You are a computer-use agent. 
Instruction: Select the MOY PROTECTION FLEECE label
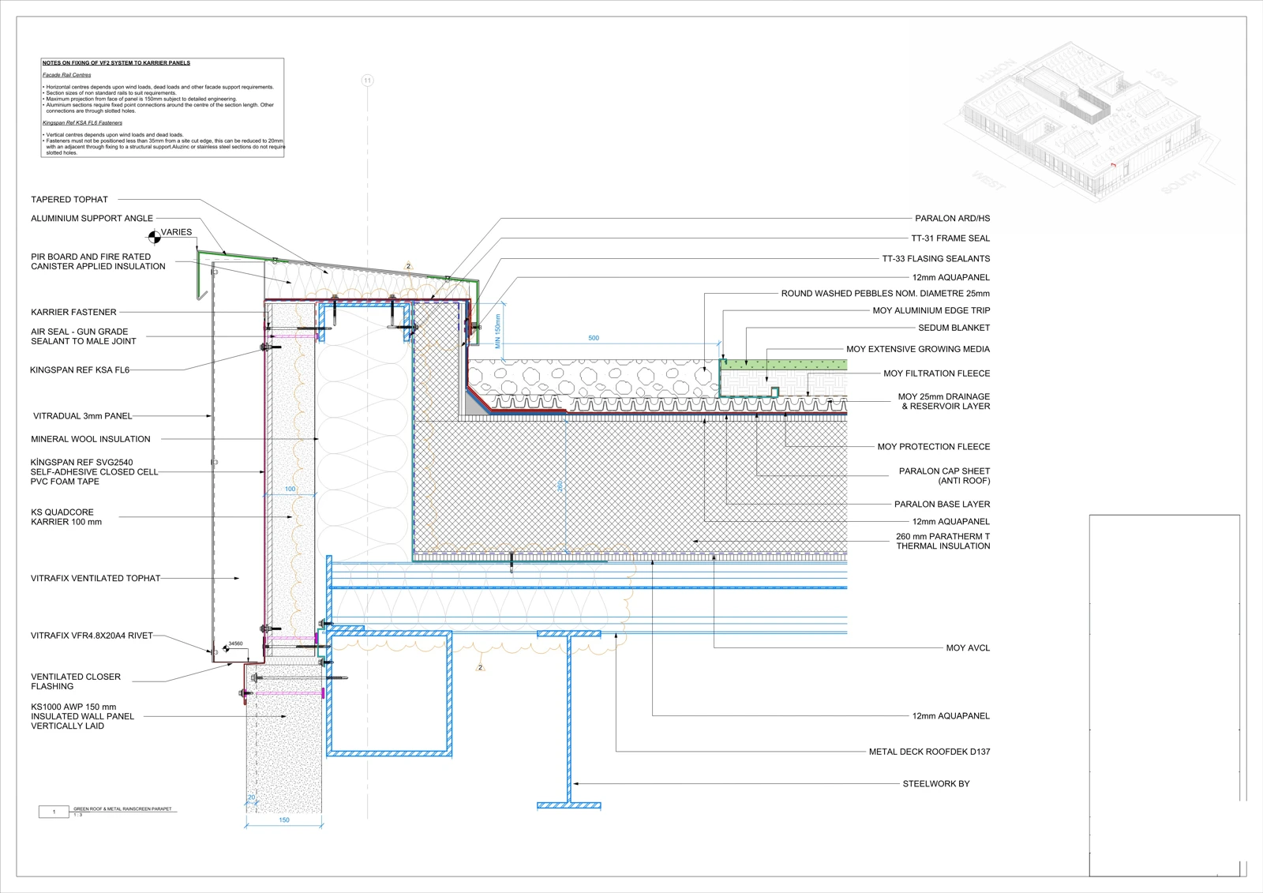point(933,447)
